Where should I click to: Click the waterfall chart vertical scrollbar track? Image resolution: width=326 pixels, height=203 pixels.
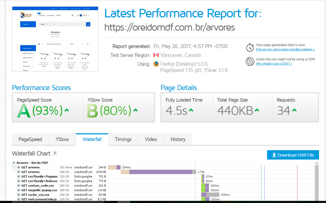[x=317, y=183]
